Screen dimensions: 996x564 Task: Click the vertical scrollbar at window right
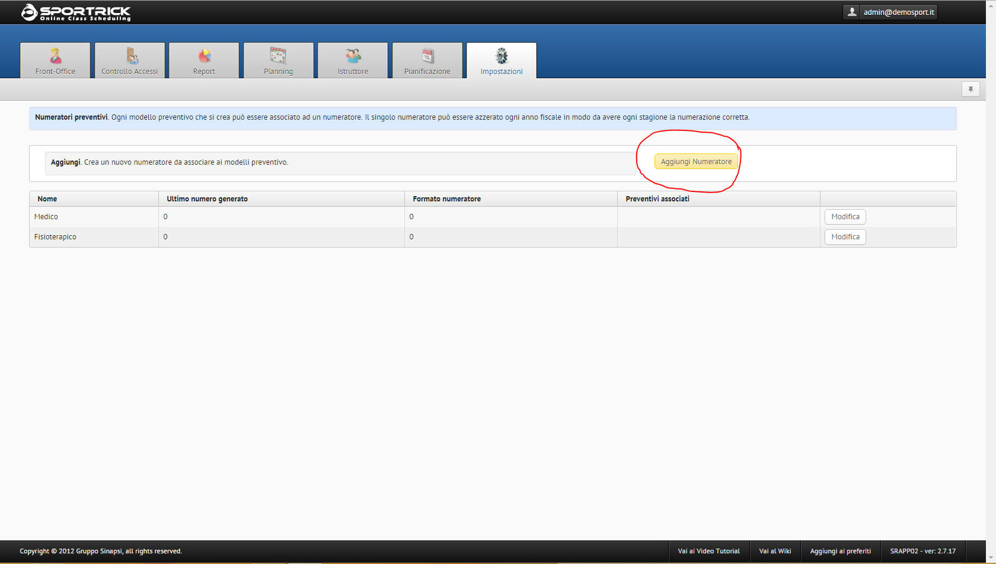pyautogui.click(x=991, y=282)
